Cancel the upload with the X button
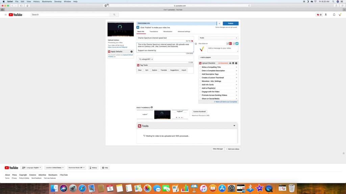The image size is (346, 194). point(219,23)
